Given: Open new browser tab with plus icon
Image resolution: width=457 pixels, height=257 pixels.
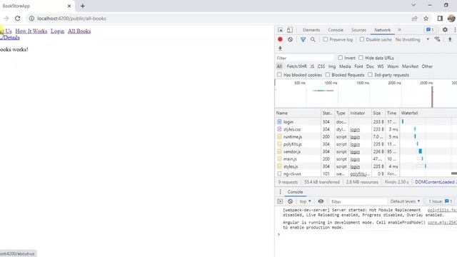Looking at the screenshot, I should [x=83, y=6].
